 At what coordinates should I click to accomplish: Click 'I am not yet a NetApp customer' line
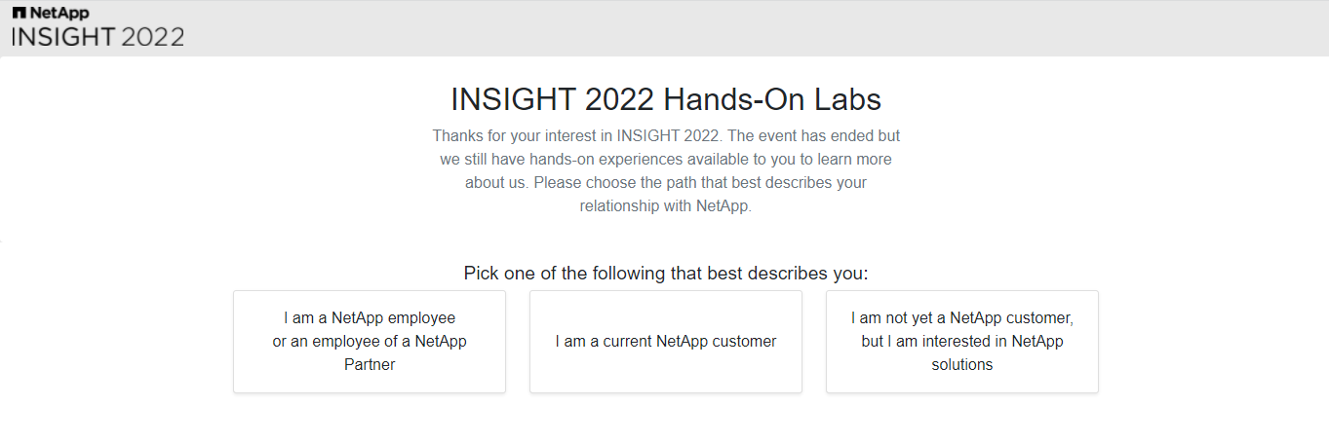click(x=962, y=318)
